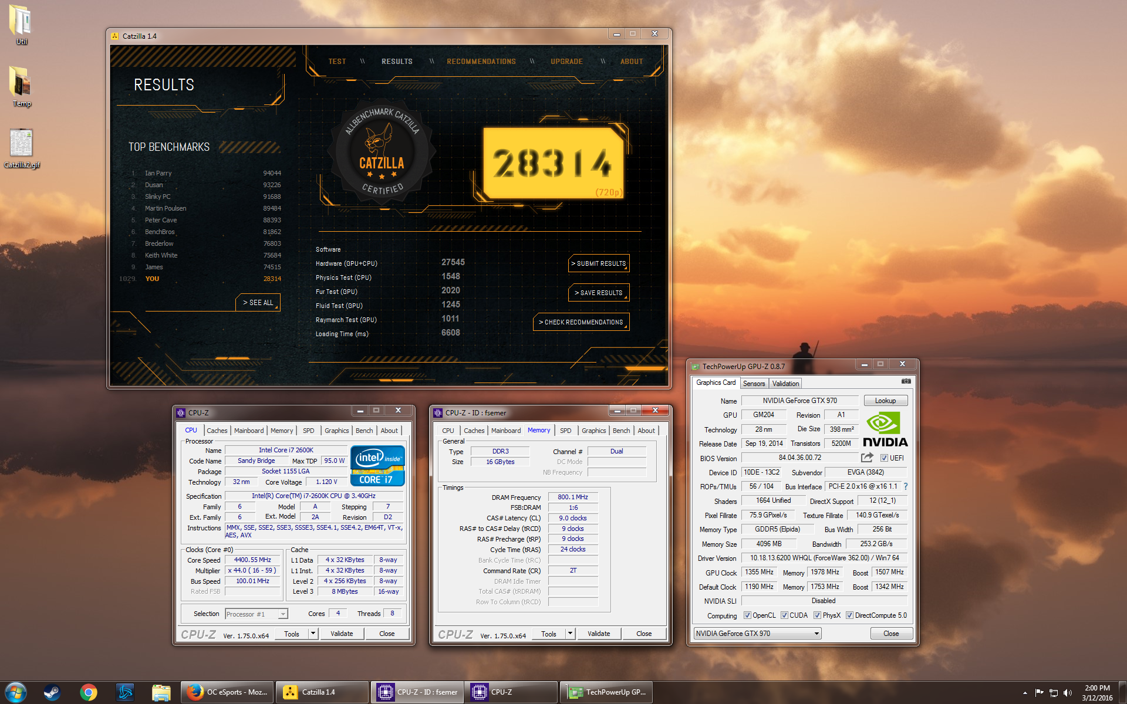
Task: Open the blue S-shaped taskbar app
Action: [125, 692]
